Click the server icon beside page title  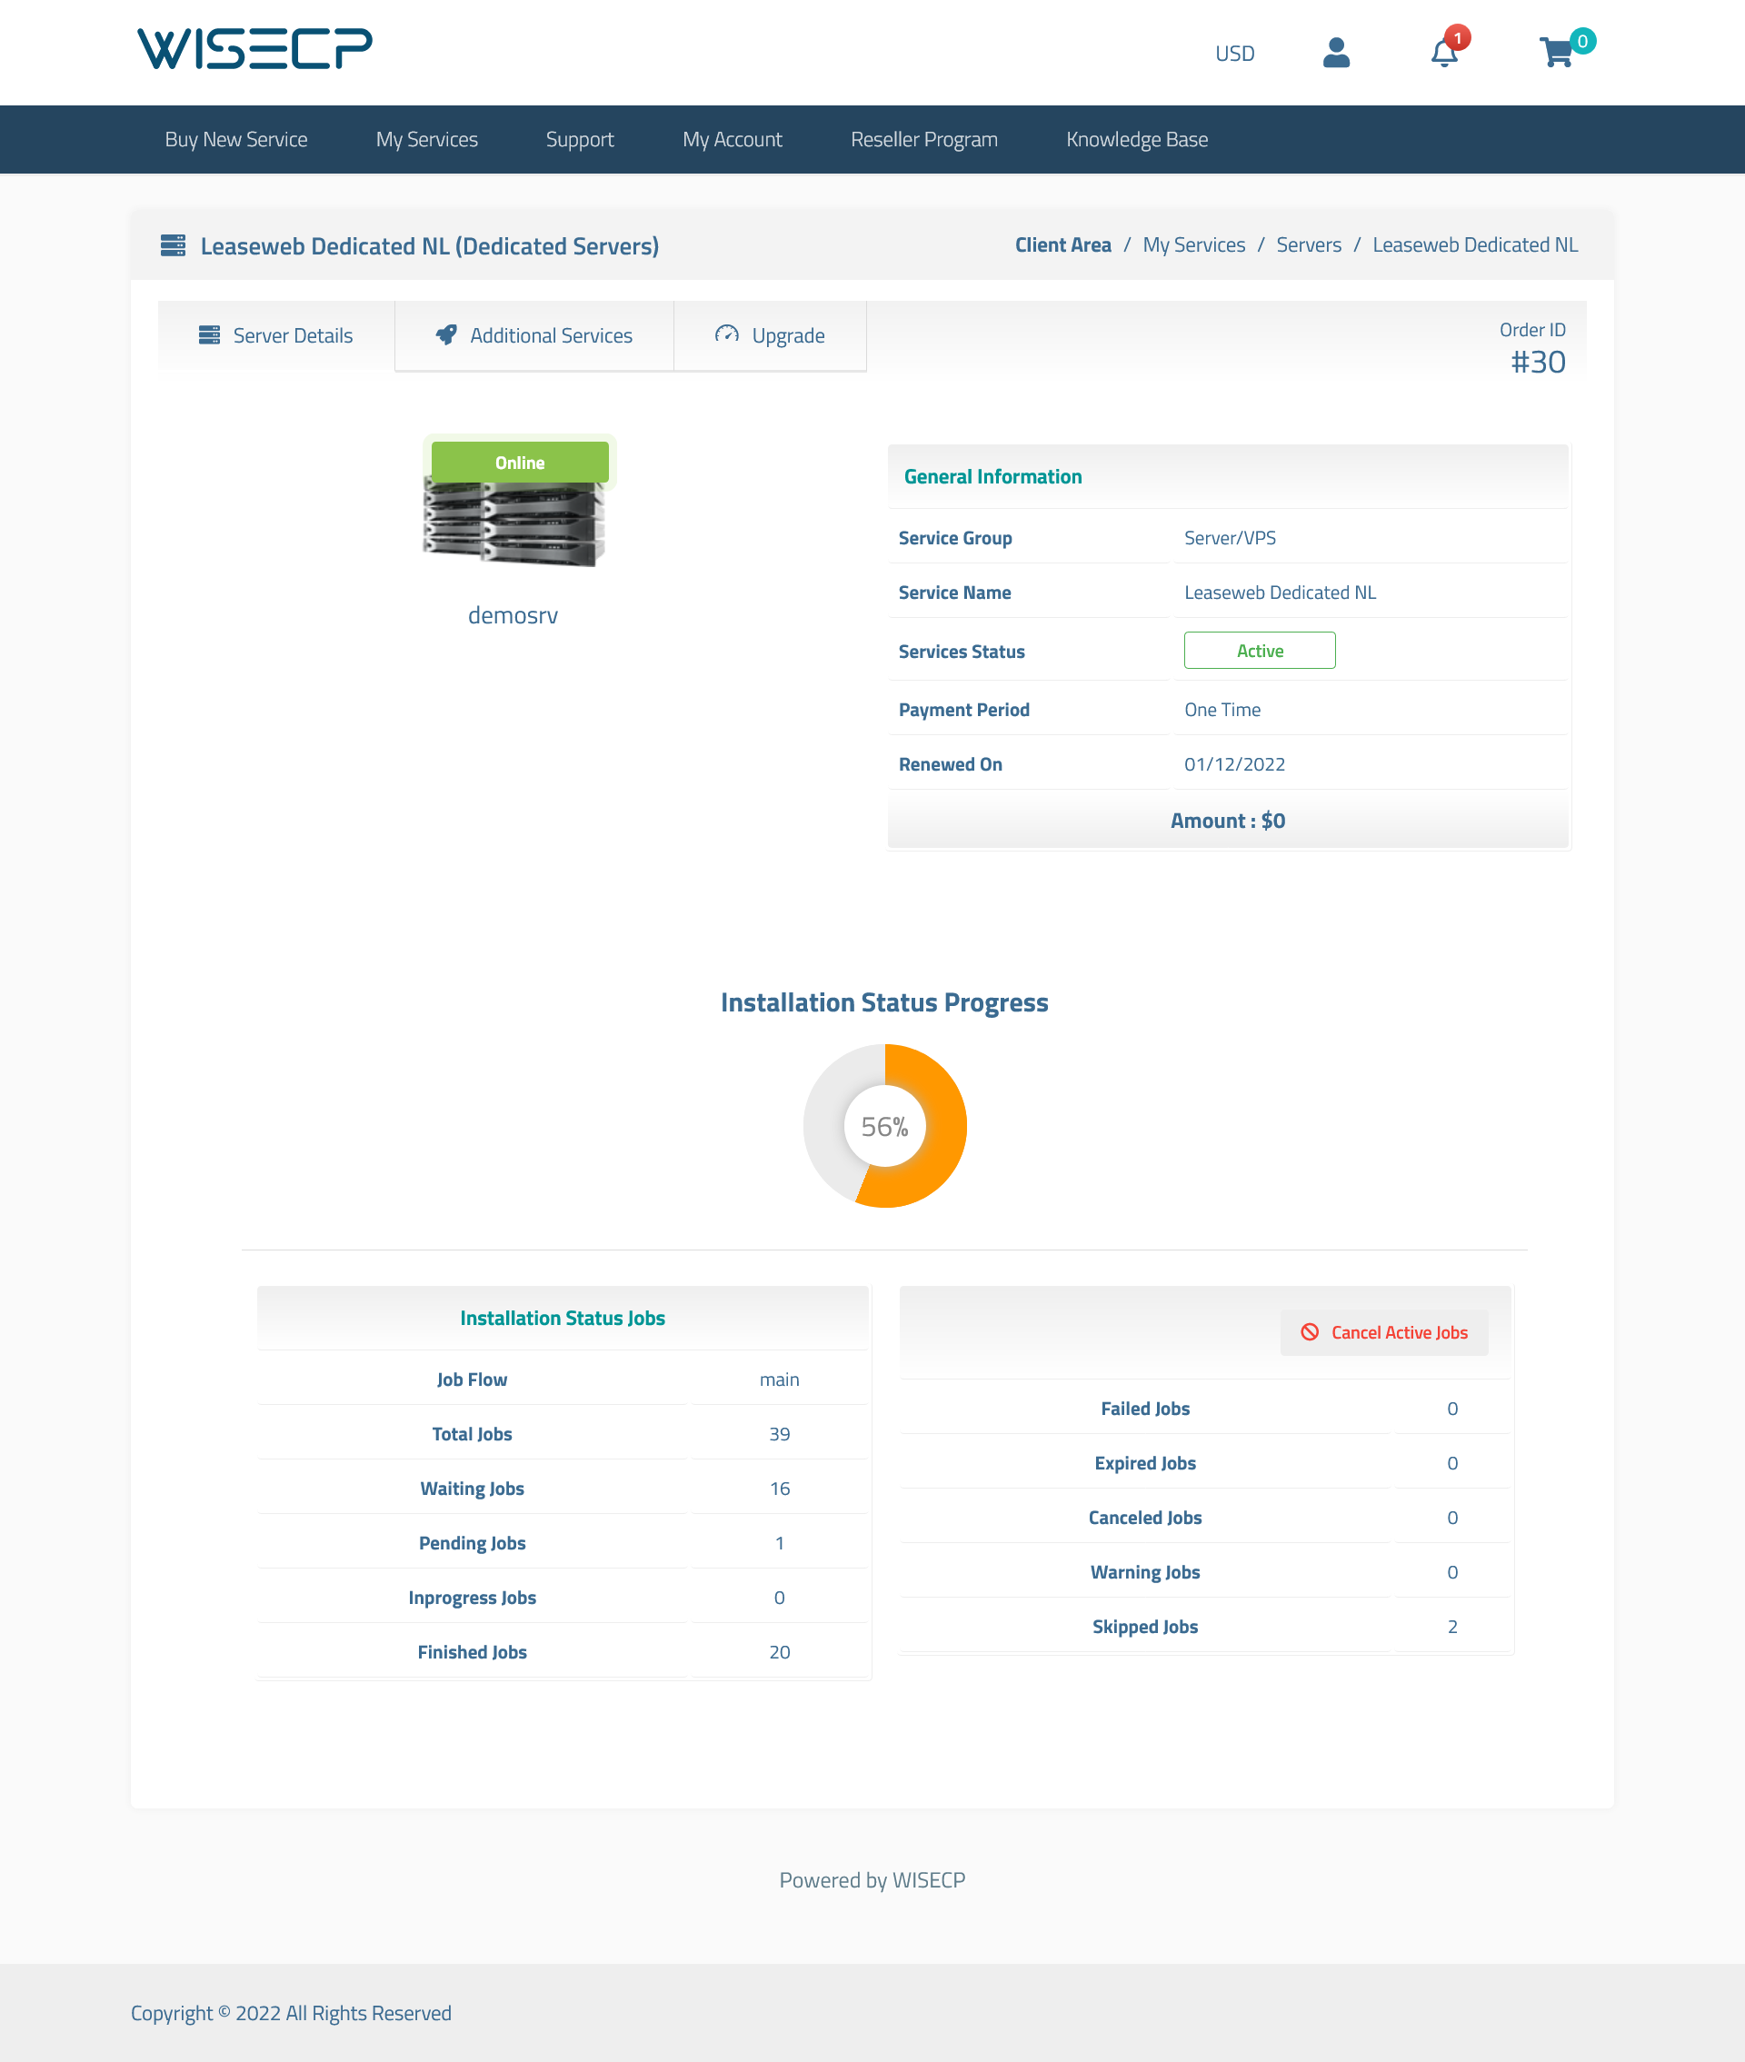tap(173, 245)
